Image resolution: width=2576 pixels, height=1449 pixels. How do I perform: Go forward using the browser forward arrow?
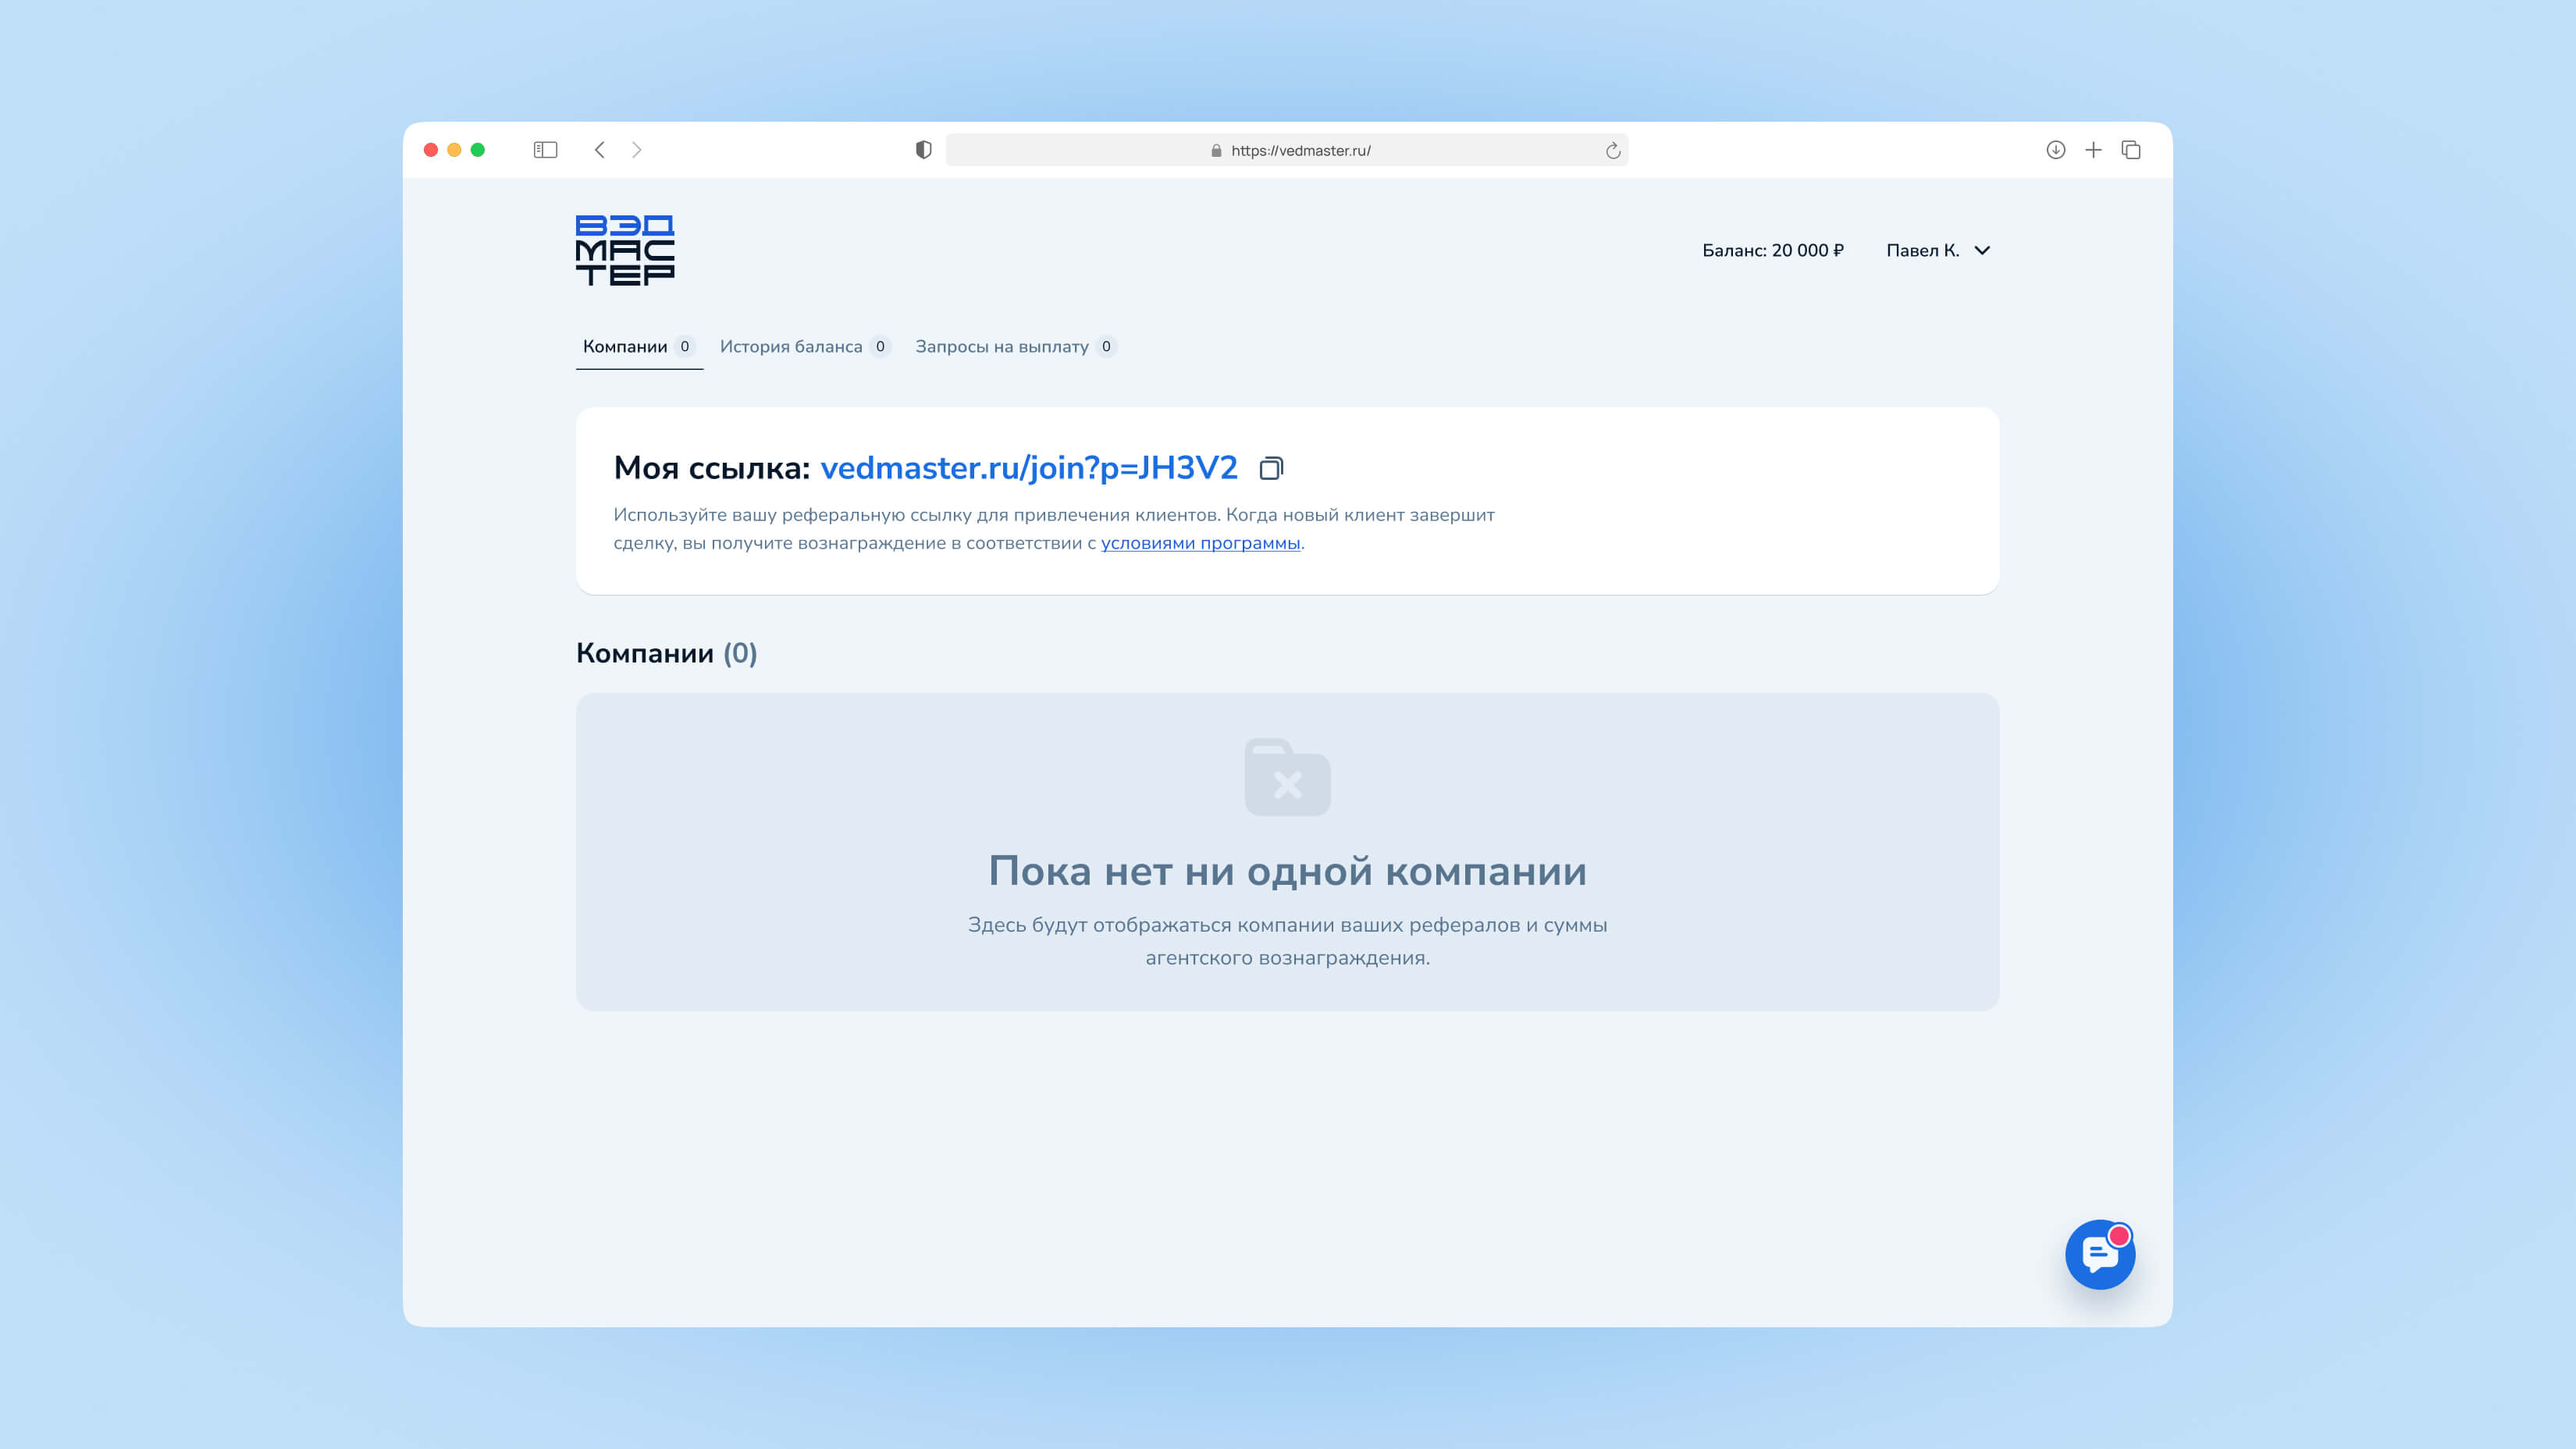pyautogui.click(x=637, y=150)
